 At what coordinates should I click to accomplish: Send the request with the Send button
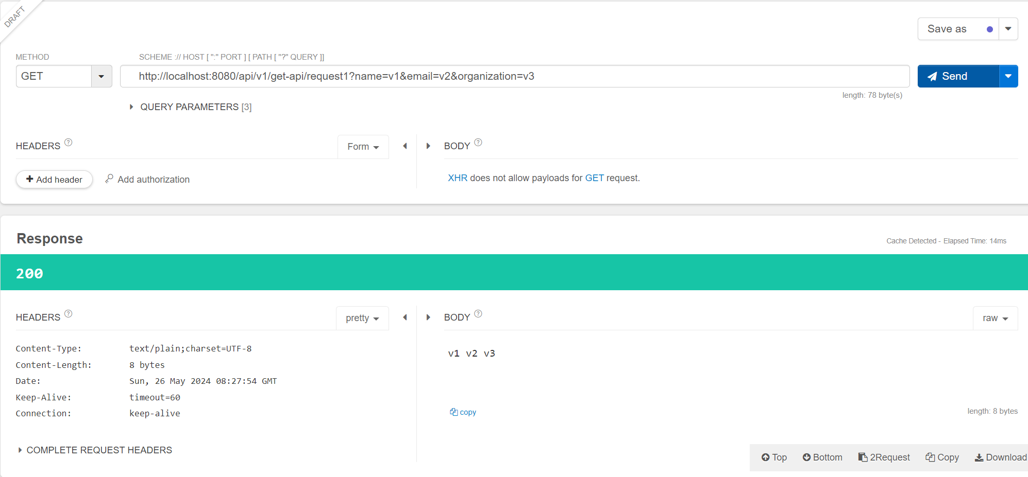pyautogui.click(x=958, y=76)
